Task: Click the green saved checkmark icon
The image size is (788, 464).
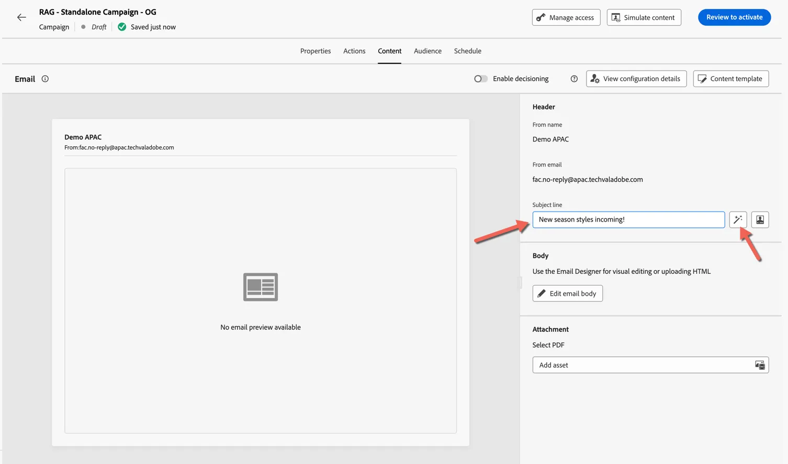Action: pyautogui.click(x=122, y=27)
